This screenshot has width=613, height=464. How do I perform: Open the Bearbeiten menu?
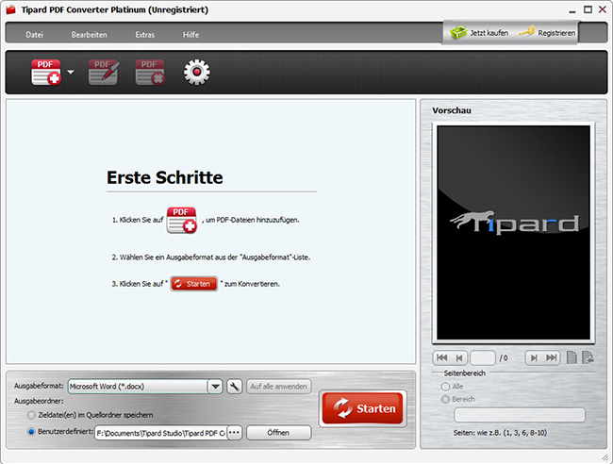pos(90,34)
